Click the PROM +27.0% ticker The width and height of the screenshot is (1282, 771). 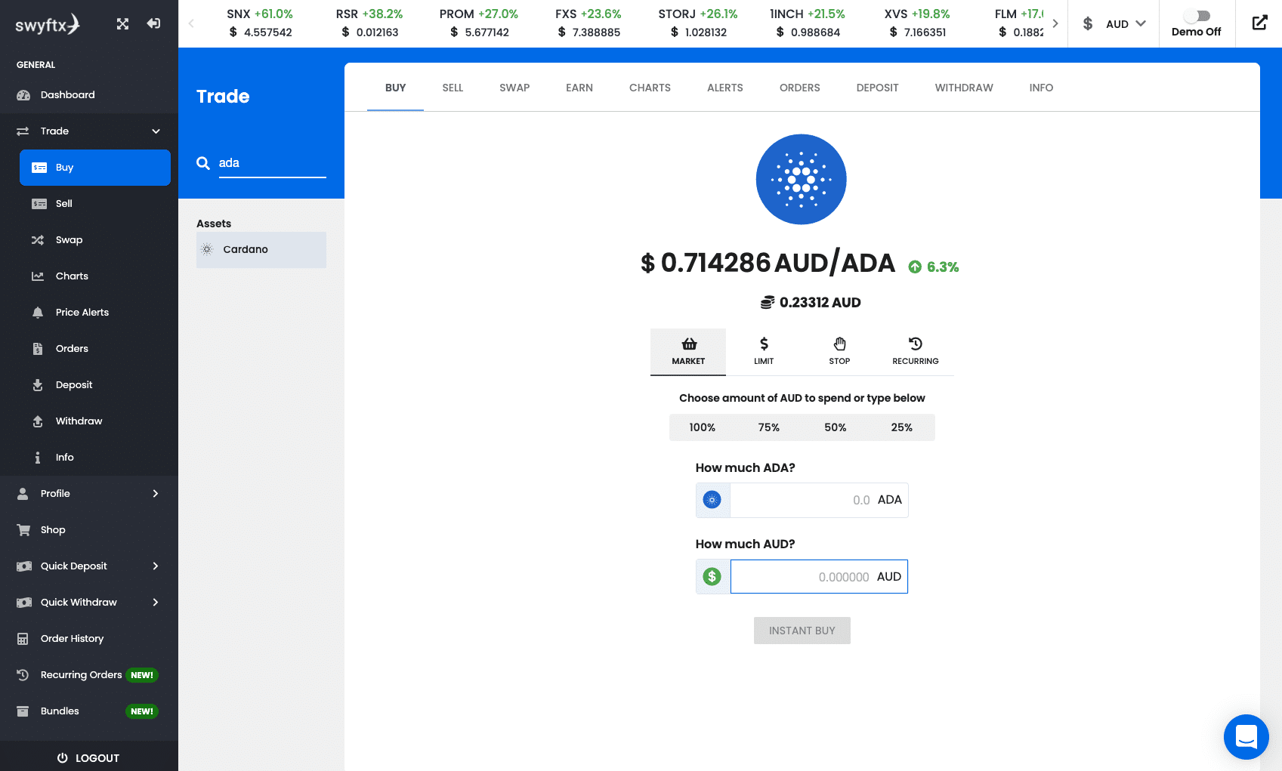pyautogui.click(x=479, y=23)
